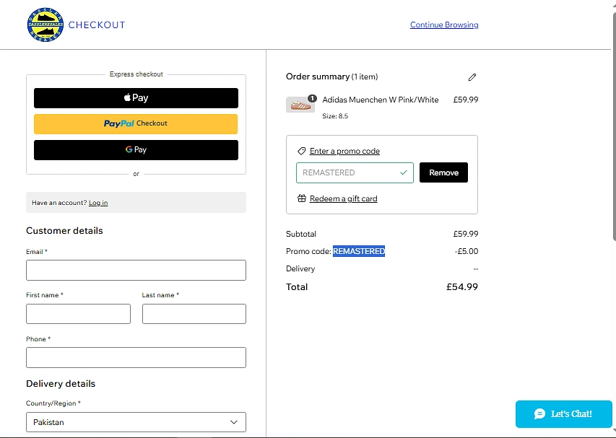Click the Adidas Muenchen shoe thumbnail
The width and height of the screenshot is (616, 438).
click(300, 105)
